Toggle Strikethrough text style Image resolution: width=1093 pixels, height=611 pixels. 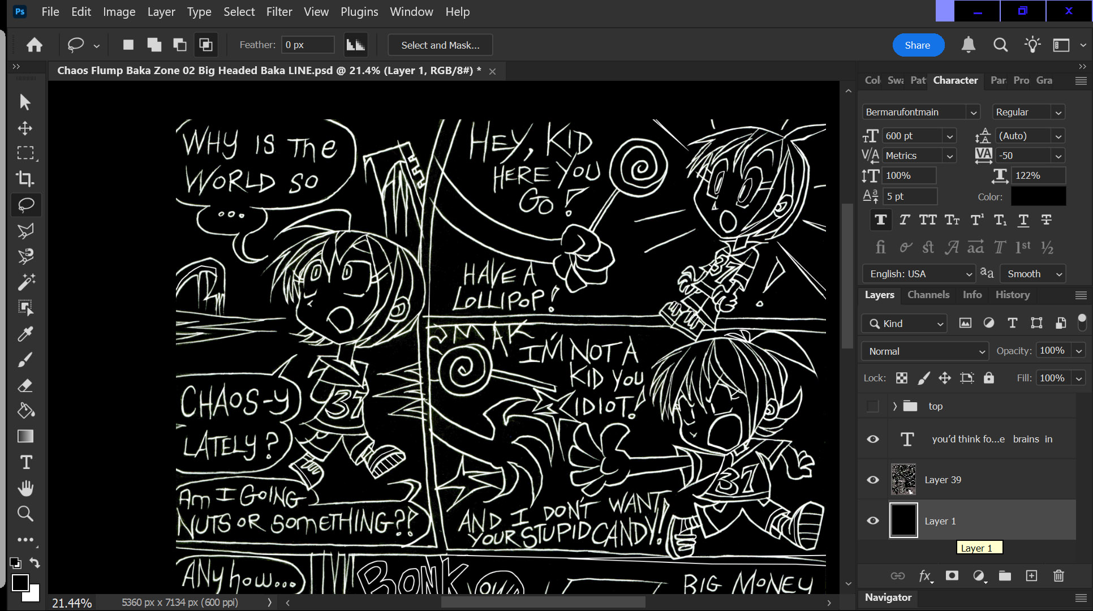coord(1047,220)
